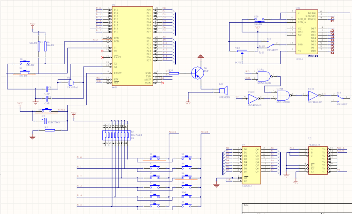Select the ELECTRO1 capacitor label
The image size is (352, 214).
pyautogui.click(x=54, y=122)
